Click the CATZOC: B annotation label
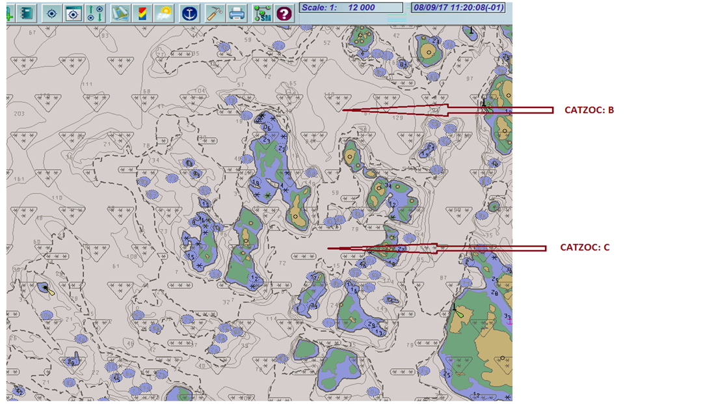718x404 pixels. (589, 110)
